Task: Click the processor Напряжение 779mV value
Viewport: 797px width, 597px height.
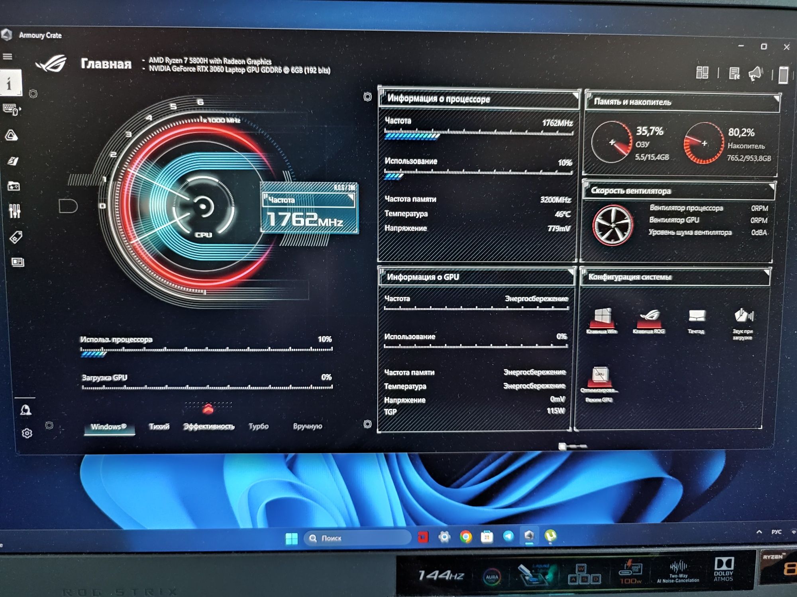Action: click(559, 228)
